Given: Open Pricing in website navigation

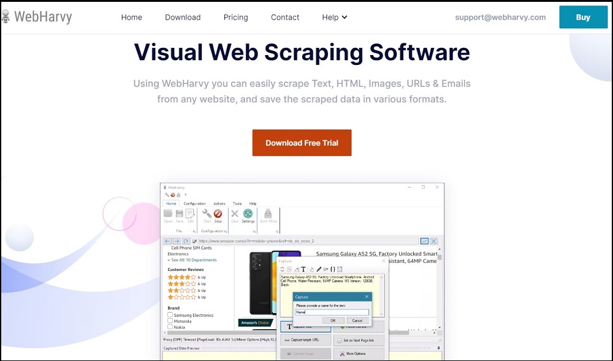Looking at the screenshot, I should pyautogui.click(x=236, y=17).
